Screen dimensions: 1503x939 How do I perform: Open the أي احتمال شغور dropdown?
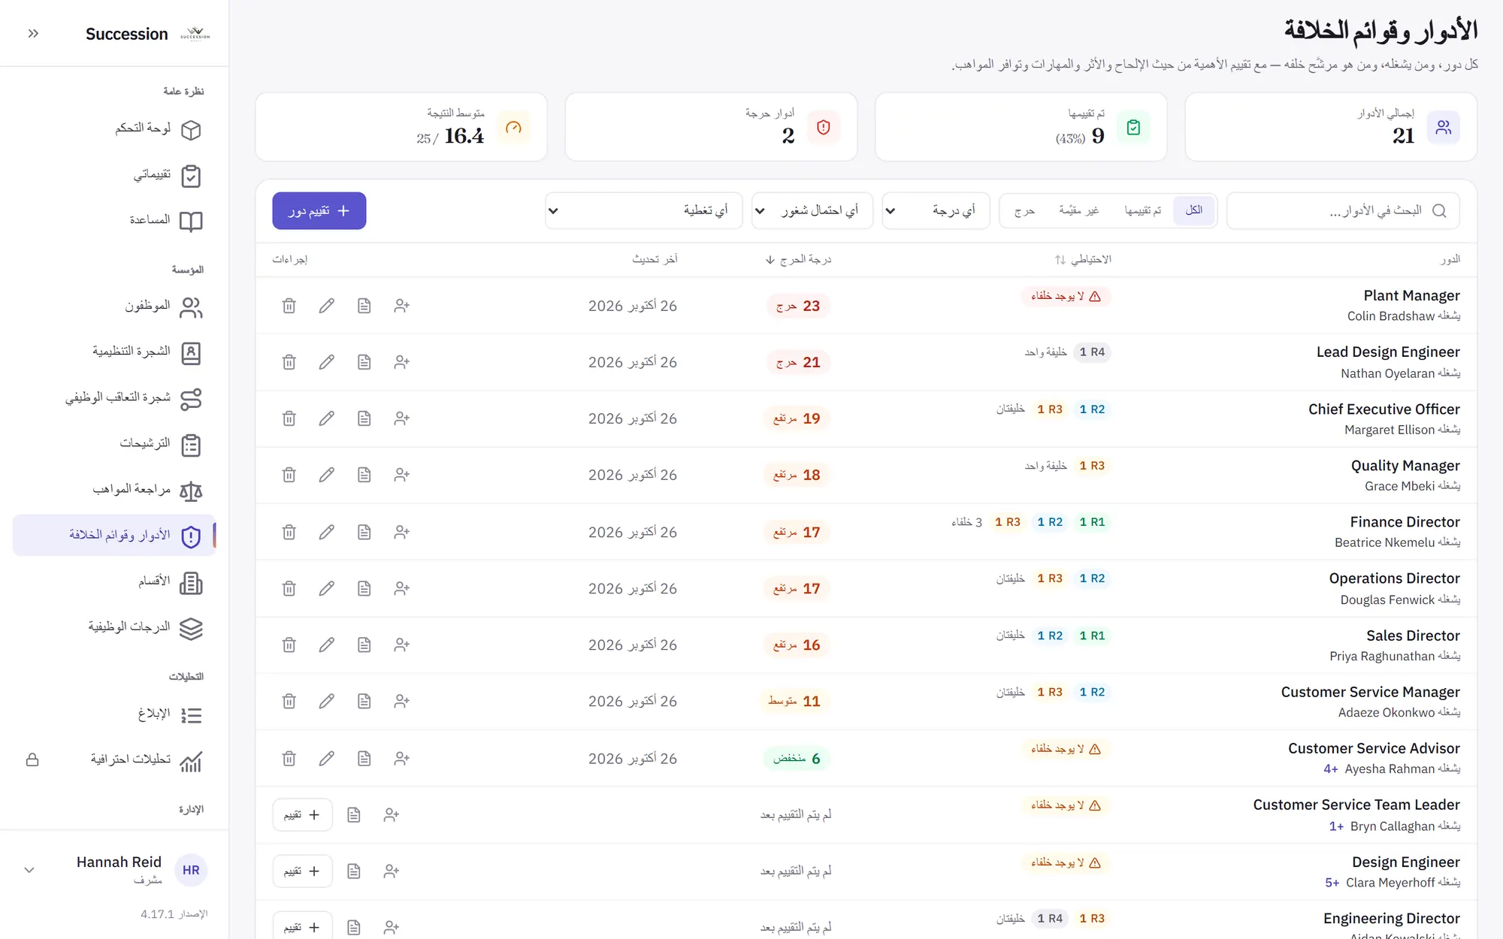[x=812, y=211]
